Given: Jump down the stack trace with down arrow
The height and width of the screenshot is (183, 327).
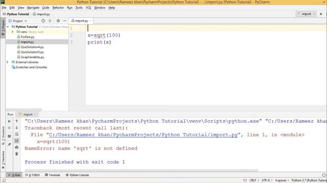Looking at the screenshot, I should [x=17, y=128].
